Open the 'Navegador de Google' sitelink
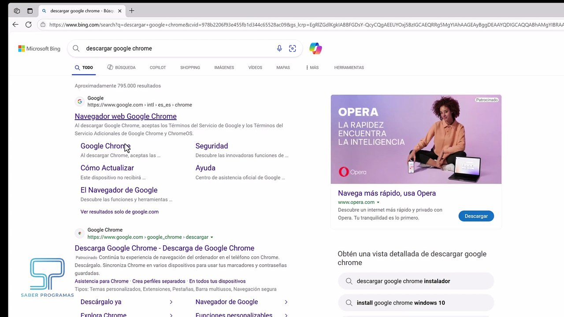The height and width of the screenshot is (317, 564). [x=226, y=302]
